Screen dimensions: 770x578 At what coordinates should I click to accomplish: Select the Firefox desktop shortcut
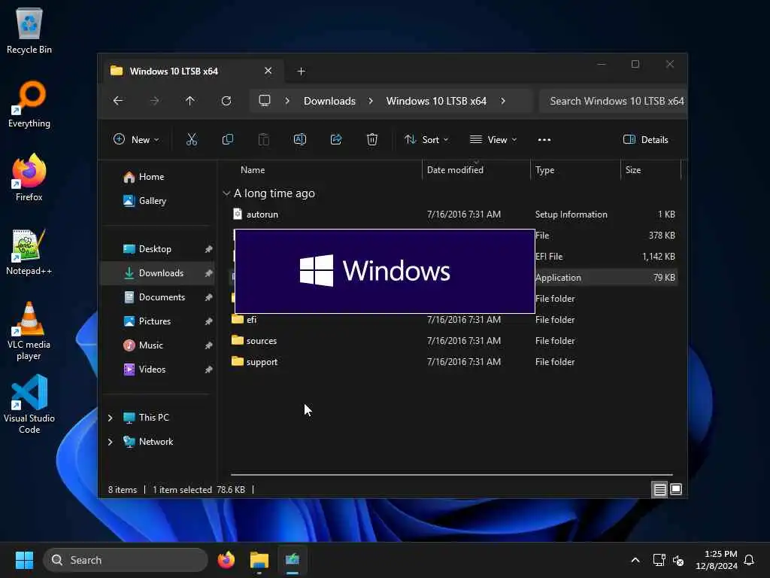point(29,178)
